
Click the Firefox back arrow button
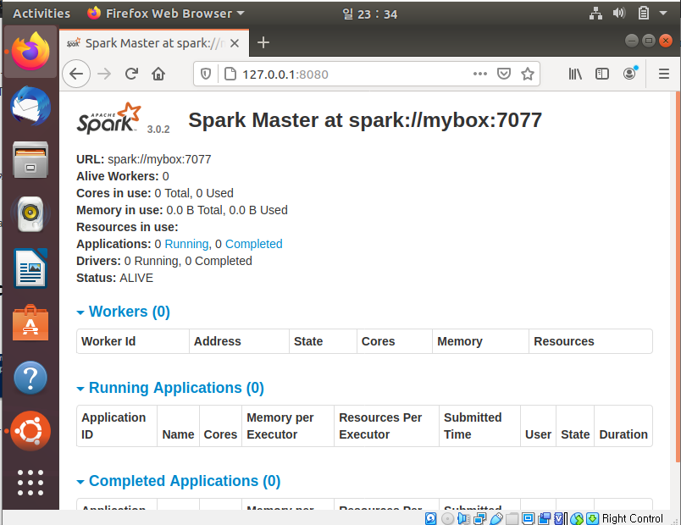(76, 74)
